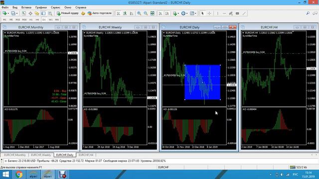Close the terminal balance row
Viewport: 319px width, 179px height.
point(1,160)
